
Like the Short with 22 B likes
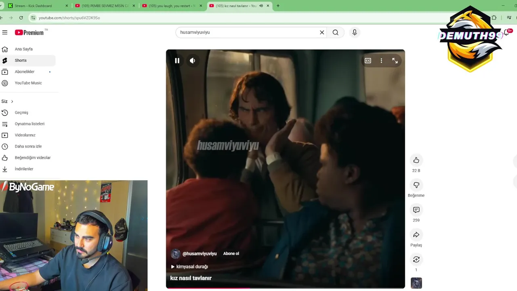pyautogui.click(x=416, y=160)
